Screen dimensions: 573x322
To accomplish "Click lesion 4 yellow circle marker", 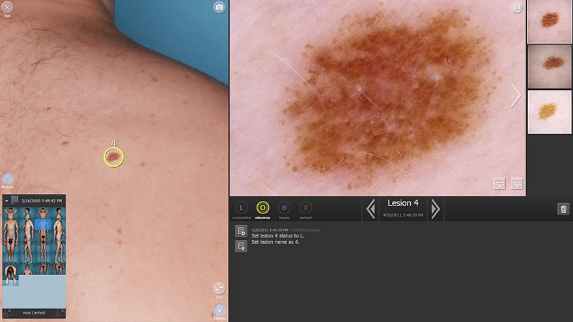I will click(x=114, y=157).
